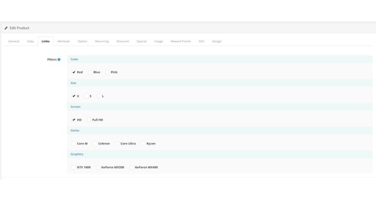This screenshot has height=201, width=376.
Task: Click the Series filter group heading
Action: coord(75,130)
